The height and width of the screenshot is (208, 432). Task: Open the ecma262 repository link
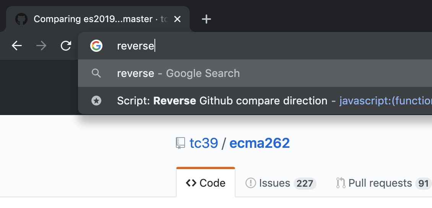pyautogui.click(x=260, y=143)
